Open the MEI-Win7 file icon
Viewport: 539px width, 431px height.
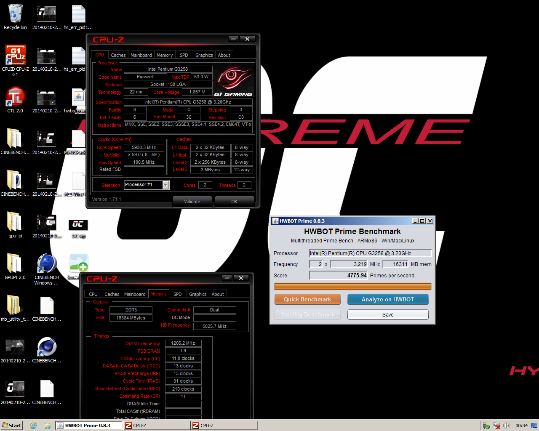[78, 184]
